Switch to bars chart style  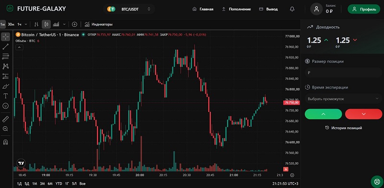[x=36, y=24]
